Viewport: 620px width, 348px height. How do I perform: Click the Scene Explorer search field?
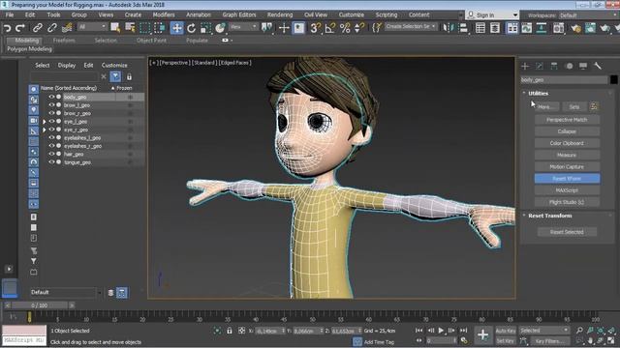[x=64, y=76]
